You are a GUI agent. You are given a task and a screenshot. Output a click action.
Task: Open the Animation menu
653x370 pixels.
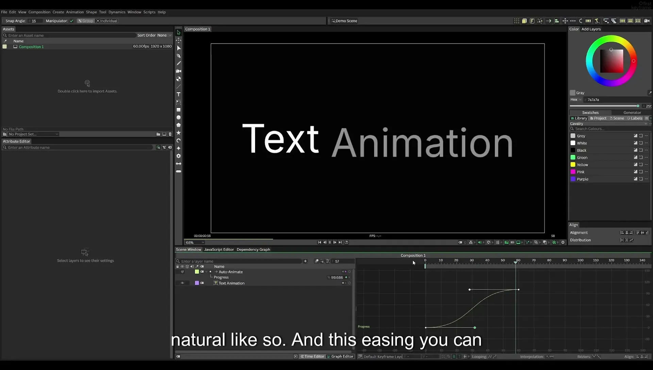tap(75, 12)
